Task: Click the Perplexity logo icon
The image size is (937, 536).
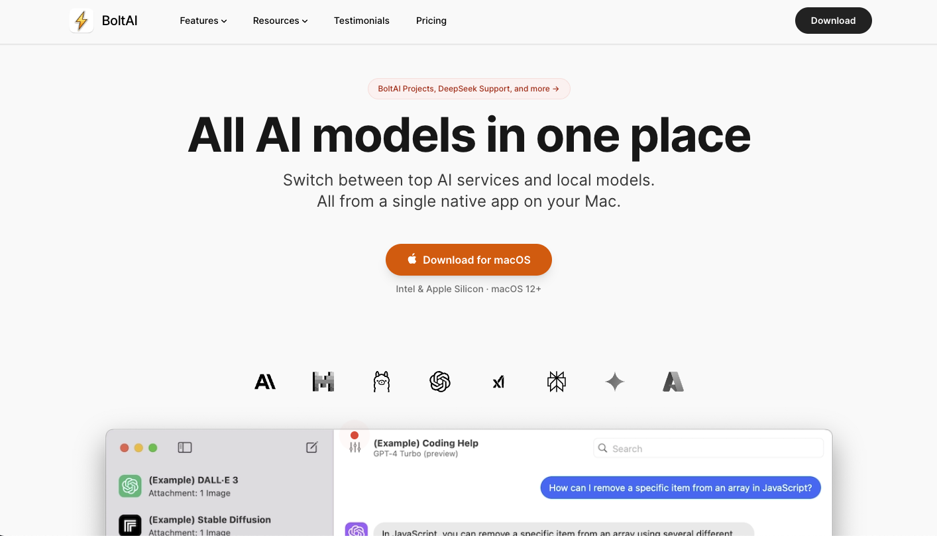Action: coord(557,382)
